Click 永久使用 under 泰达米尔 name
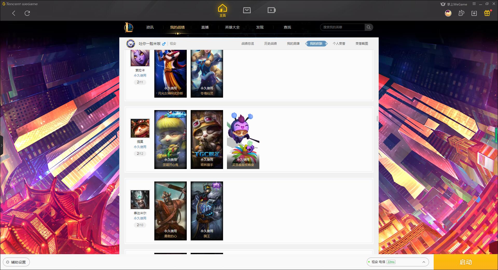Image resolution: width=498 pixels, height=270 pixels. click(x=140, y=218)
